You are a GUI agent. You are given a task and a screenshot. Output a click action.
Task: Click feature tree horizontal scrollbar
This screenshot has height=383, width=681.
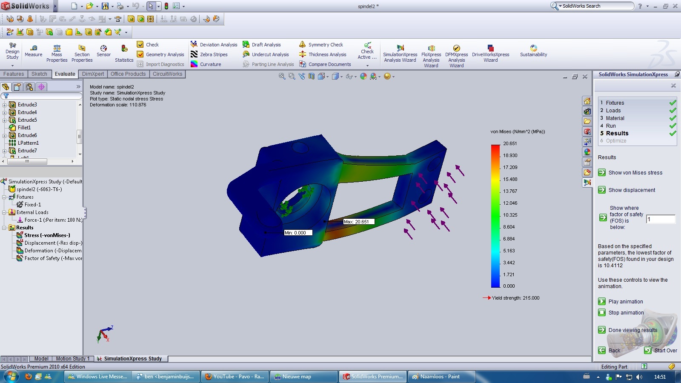pyautogui.click(x=38, y=161)
